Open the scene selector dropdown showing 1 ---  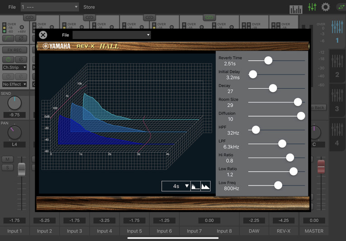[50, 7]
